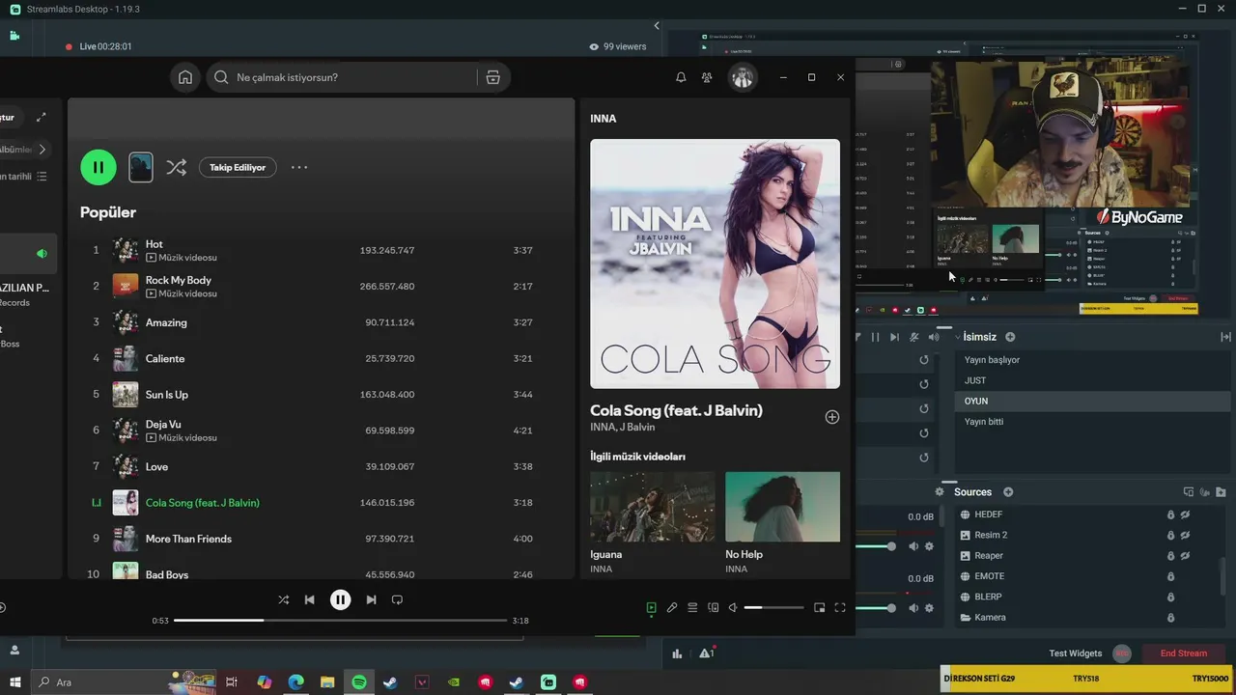Add a new scene in Streamlabs
1236x695 pixels.
pos(1010,337)
